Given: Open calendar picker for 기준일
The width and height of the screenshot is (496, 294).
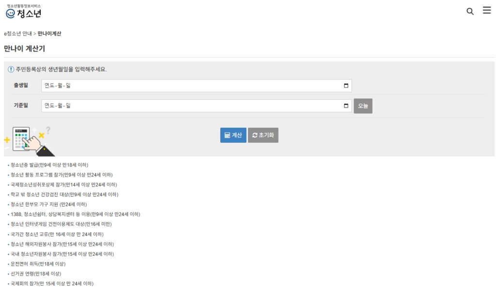Looking at the screenshot, I should [346, 106].
